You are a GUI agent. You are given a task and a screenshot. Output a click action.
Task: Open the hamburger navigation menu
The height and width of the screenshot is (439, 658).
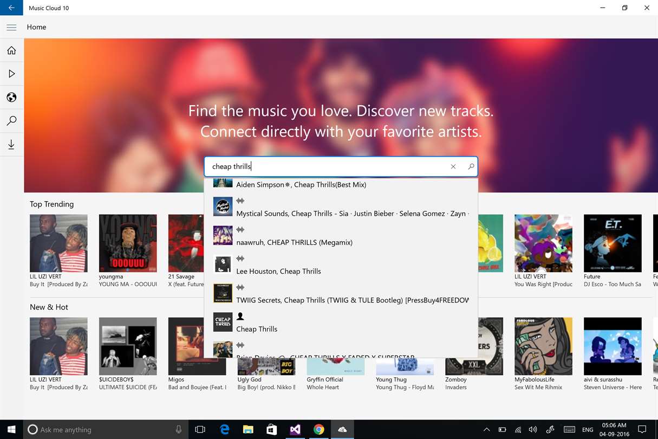[11, 27]
